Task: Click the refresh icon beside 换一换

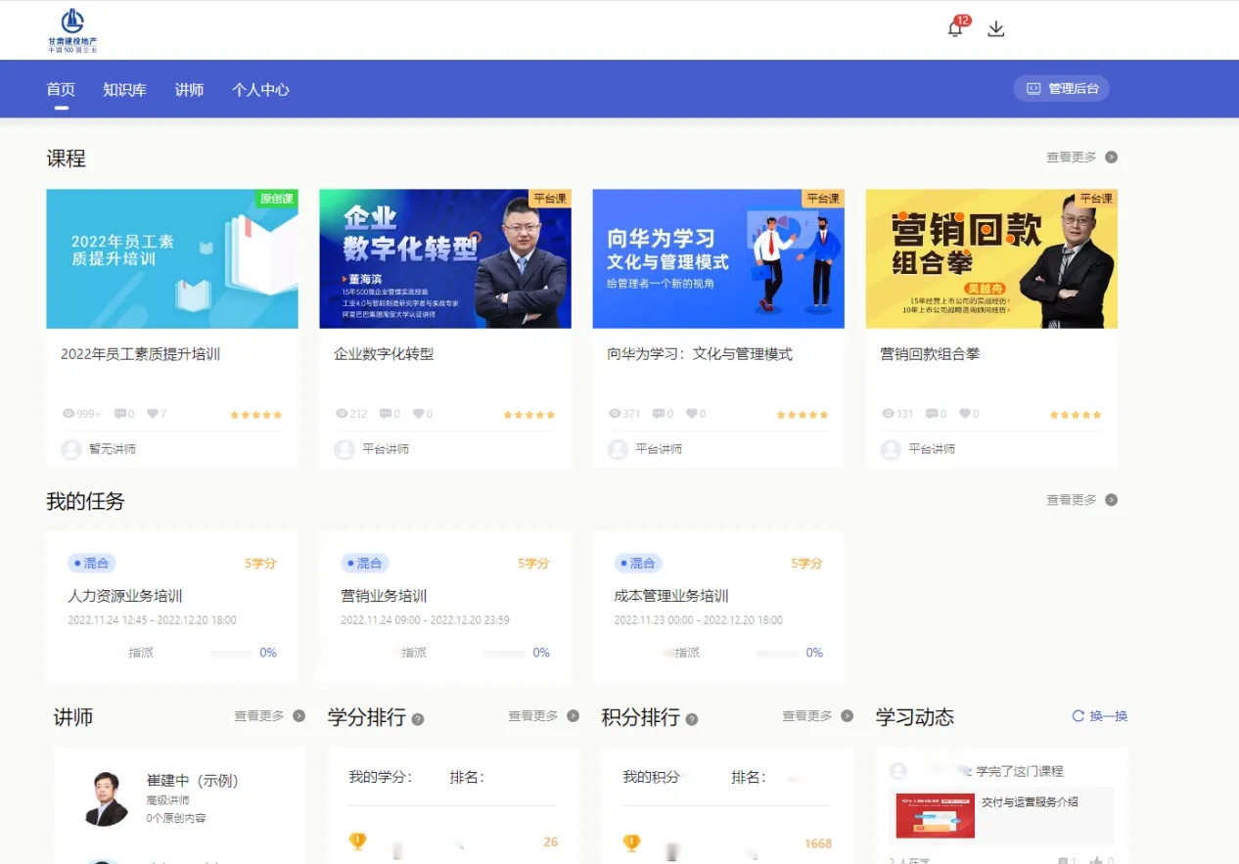Action: tap(1078, 716)
